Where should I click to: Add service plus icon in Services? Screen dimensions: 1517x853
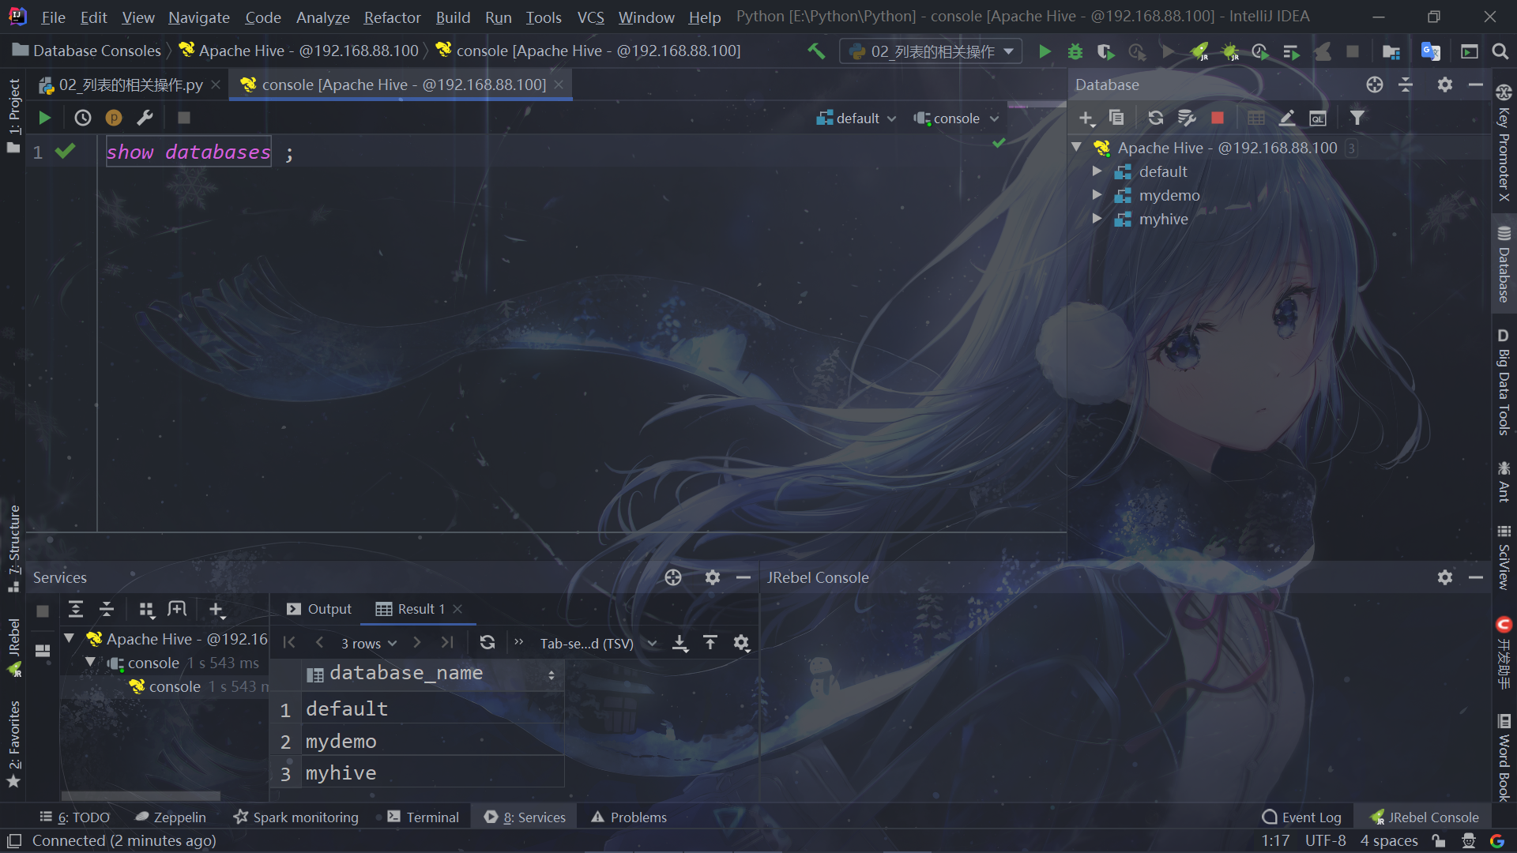pos(216,609)
